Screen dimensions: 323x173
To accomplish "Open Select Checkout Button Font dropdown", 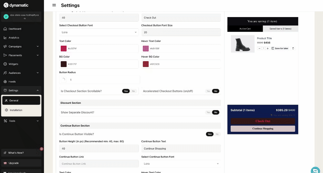I will (99, 32).
